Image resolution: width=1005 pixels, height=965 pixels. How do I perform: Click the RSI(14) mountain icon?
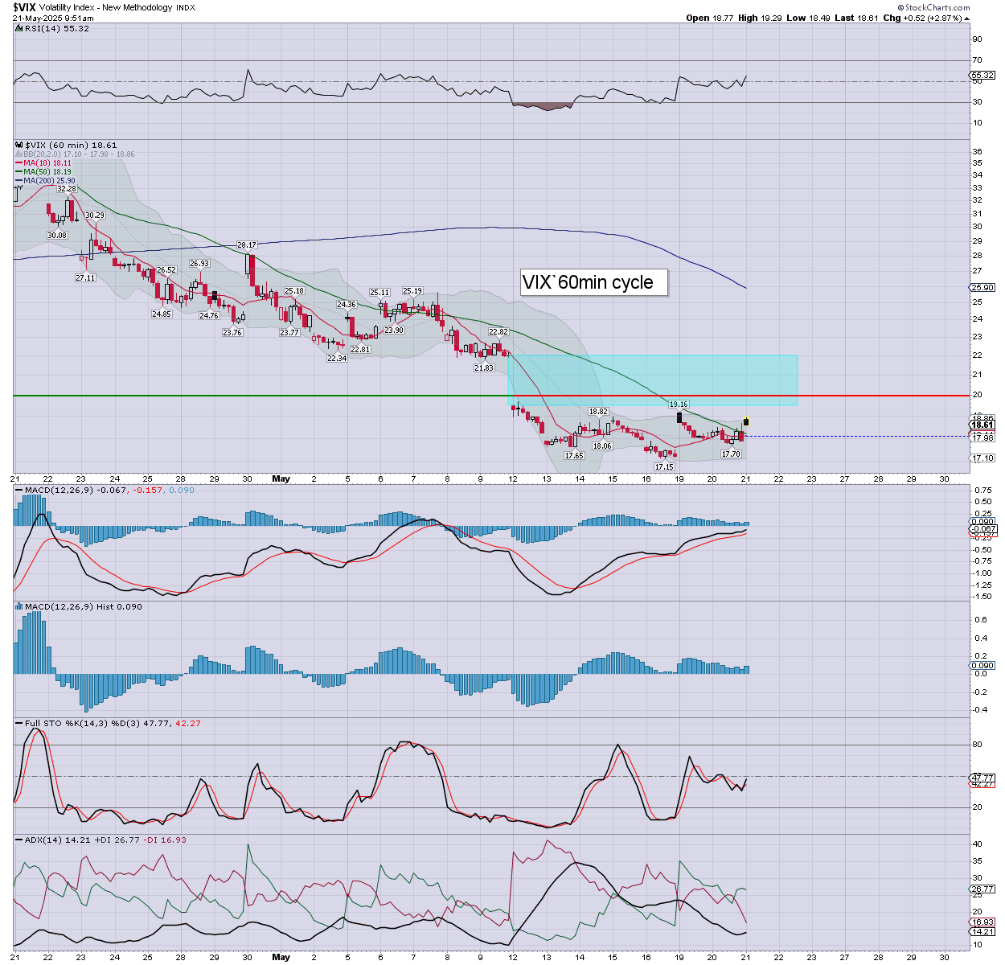pyautogui.click(x=18, y=28)
